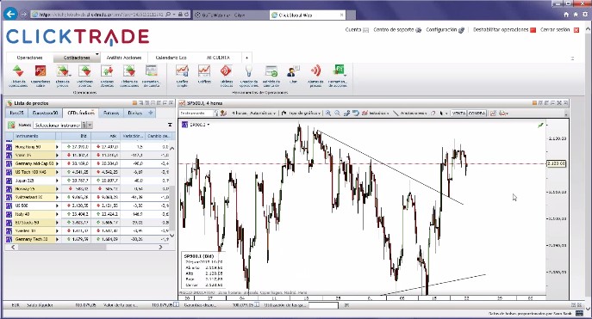Click the undo arrow icon on chart toolbar

point(356,113)
